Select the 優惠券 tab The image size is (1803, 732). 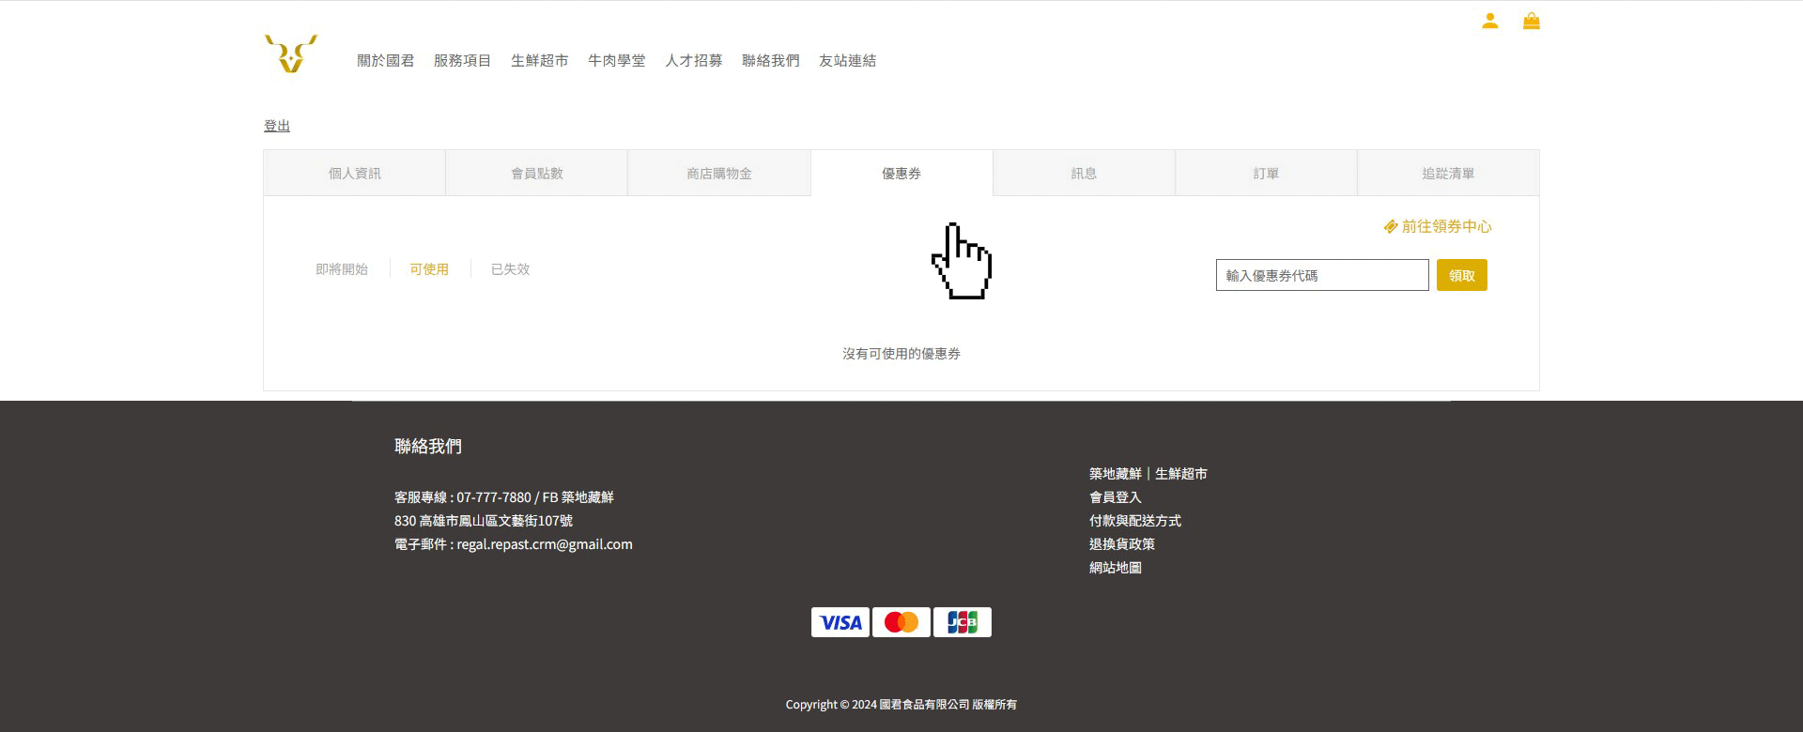[x=901, y=174]
